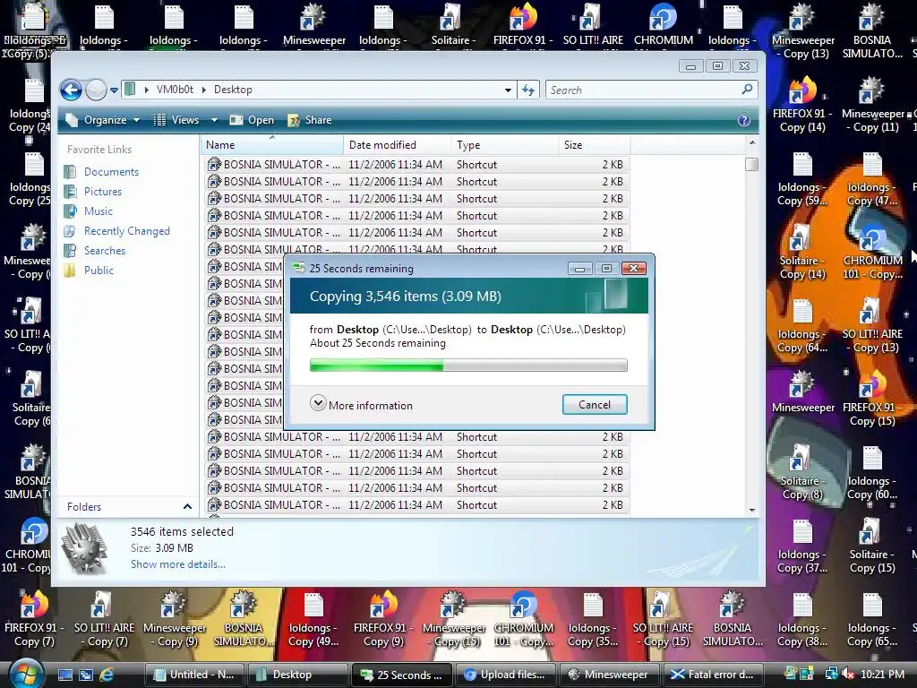Open Searches in Favorite Links

(104, 251)
